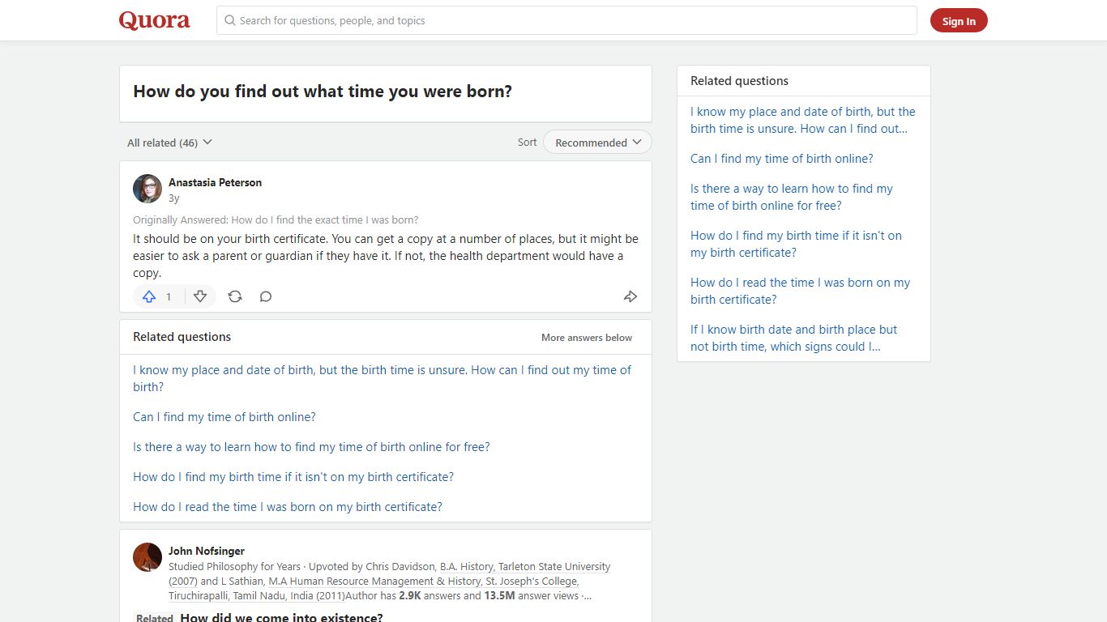Upvote Anastasia Peterson's answer
This screenshot has height=622, width=1107.
click(x=149, y=296)
